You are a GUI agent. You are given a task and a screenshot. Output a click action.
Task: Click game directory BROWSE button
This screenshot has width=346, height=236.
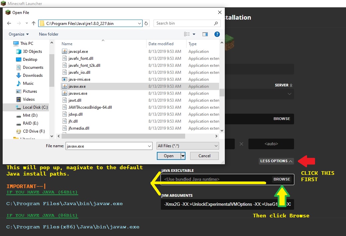(282, 119)
